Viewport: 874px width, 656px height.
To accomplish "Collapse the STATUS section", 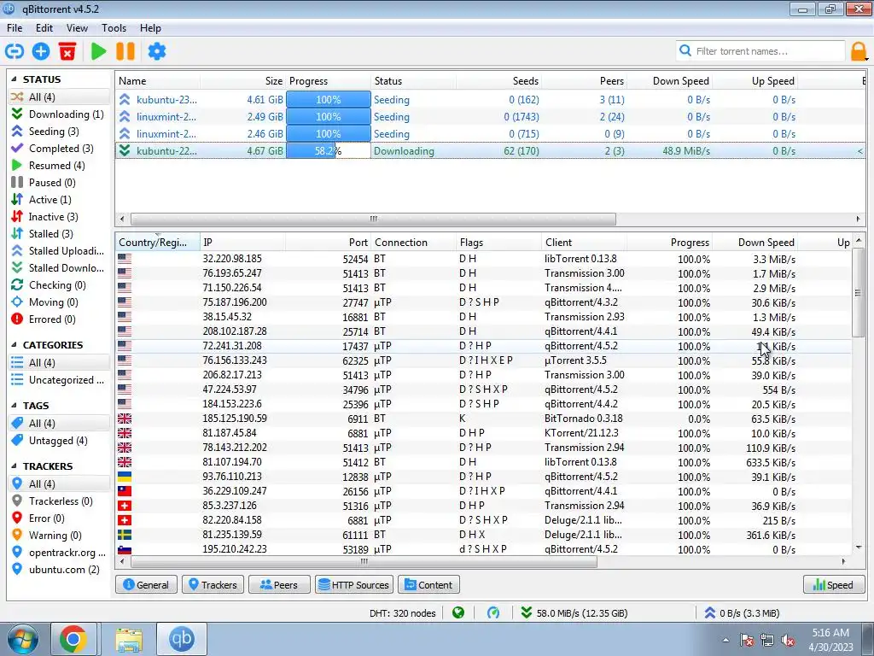I will tap(14, 79).
